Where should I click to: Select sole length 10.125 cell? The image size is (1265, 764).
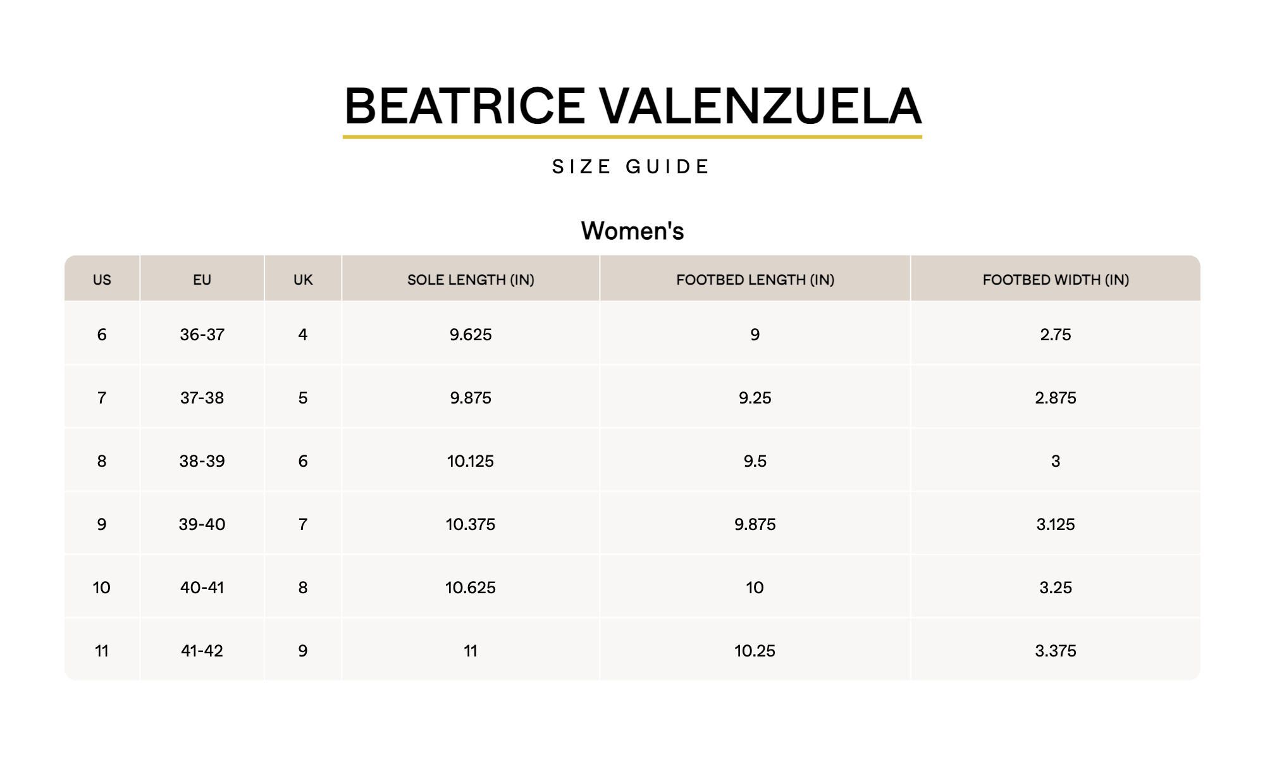pos(471,461)
